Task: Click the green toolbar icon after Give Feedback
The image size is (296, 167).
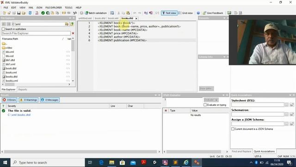Action: point(229,13)
